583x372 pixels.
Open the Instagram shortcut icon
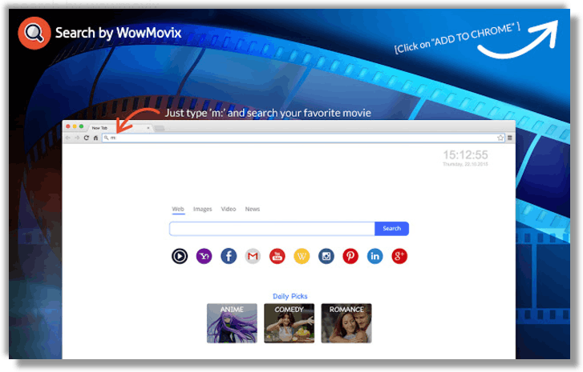click(x=326, y=256)
